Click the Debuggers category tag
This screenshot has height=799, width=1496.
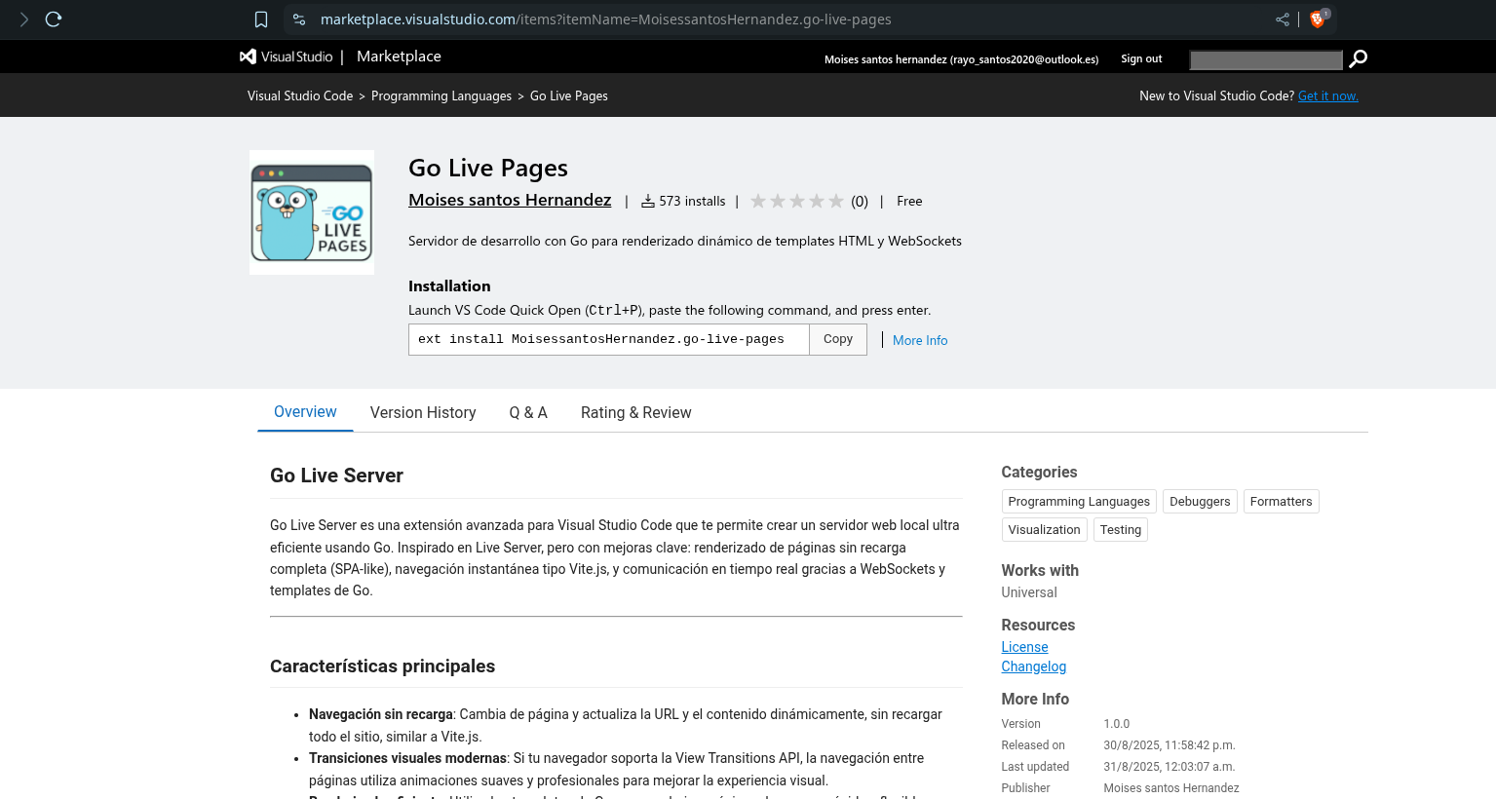1200,501
